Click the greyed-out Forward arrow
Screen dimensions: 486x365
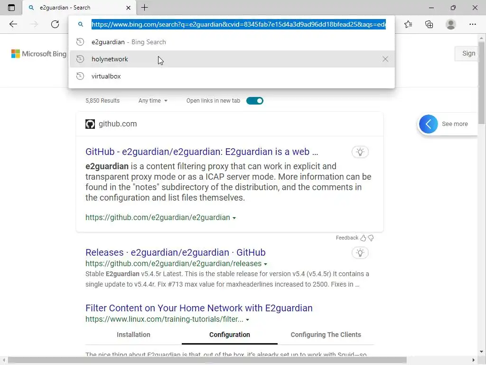point(34,24)
